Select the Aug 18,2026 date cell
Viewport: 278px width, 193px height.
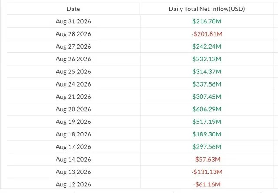pos(73,134)
